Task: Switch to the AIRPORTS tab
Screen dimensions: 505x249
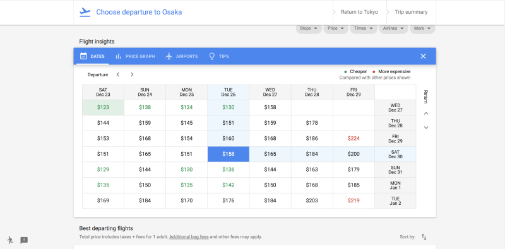Action: coord(182,56)
